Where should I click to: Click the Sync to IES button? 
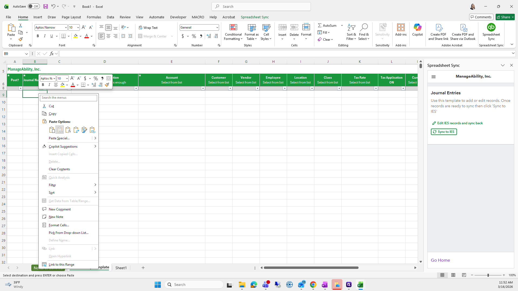coord(444,132)
